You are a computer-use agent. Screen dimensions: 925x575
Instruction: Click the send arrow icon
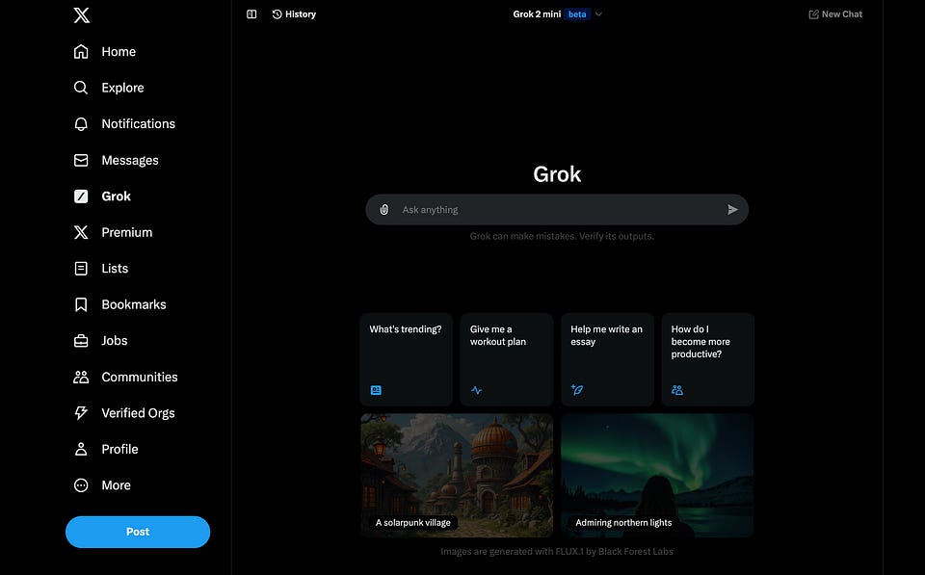732,209
